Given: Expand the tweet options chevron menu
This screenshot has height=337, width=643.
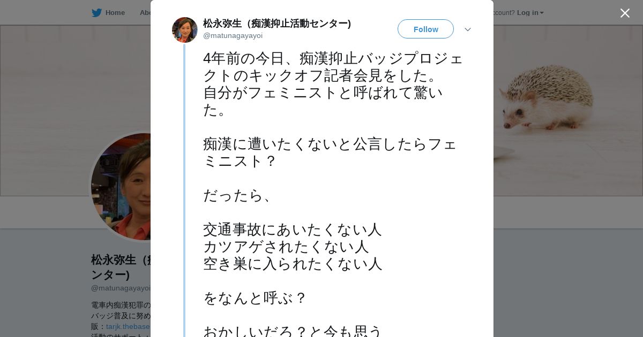Looking at the screenshot, I should [467, 29].
